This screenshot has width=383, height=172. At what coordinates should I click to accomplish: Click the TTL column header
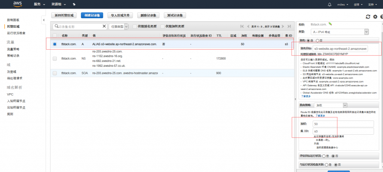pyautogui.click(x=219, y=35)
